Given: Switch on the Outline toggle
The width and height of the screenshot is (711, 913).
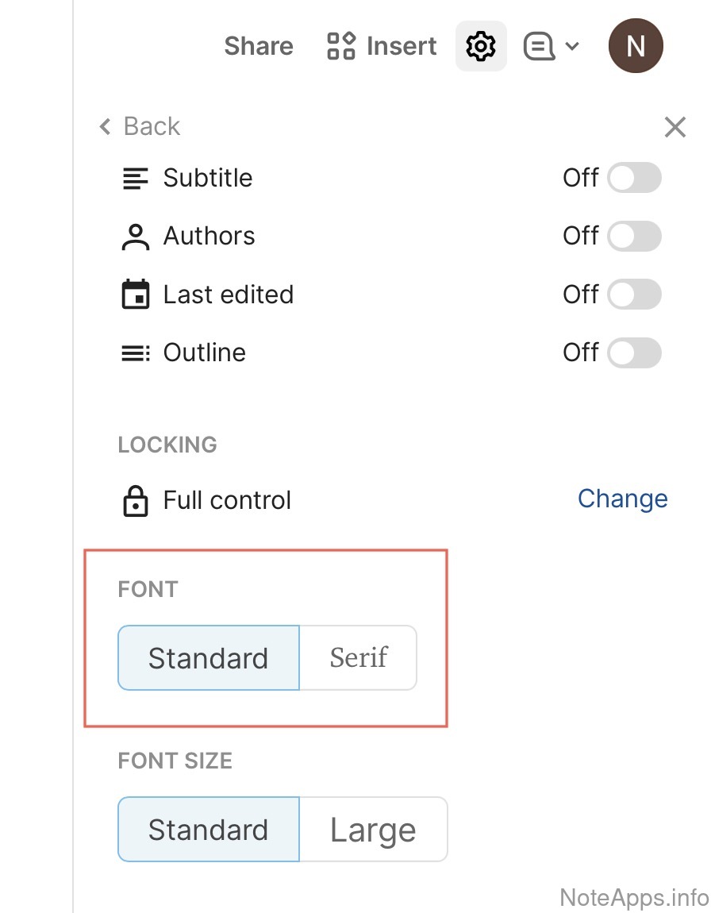Looking at the screenshot, I should (634, 352).
